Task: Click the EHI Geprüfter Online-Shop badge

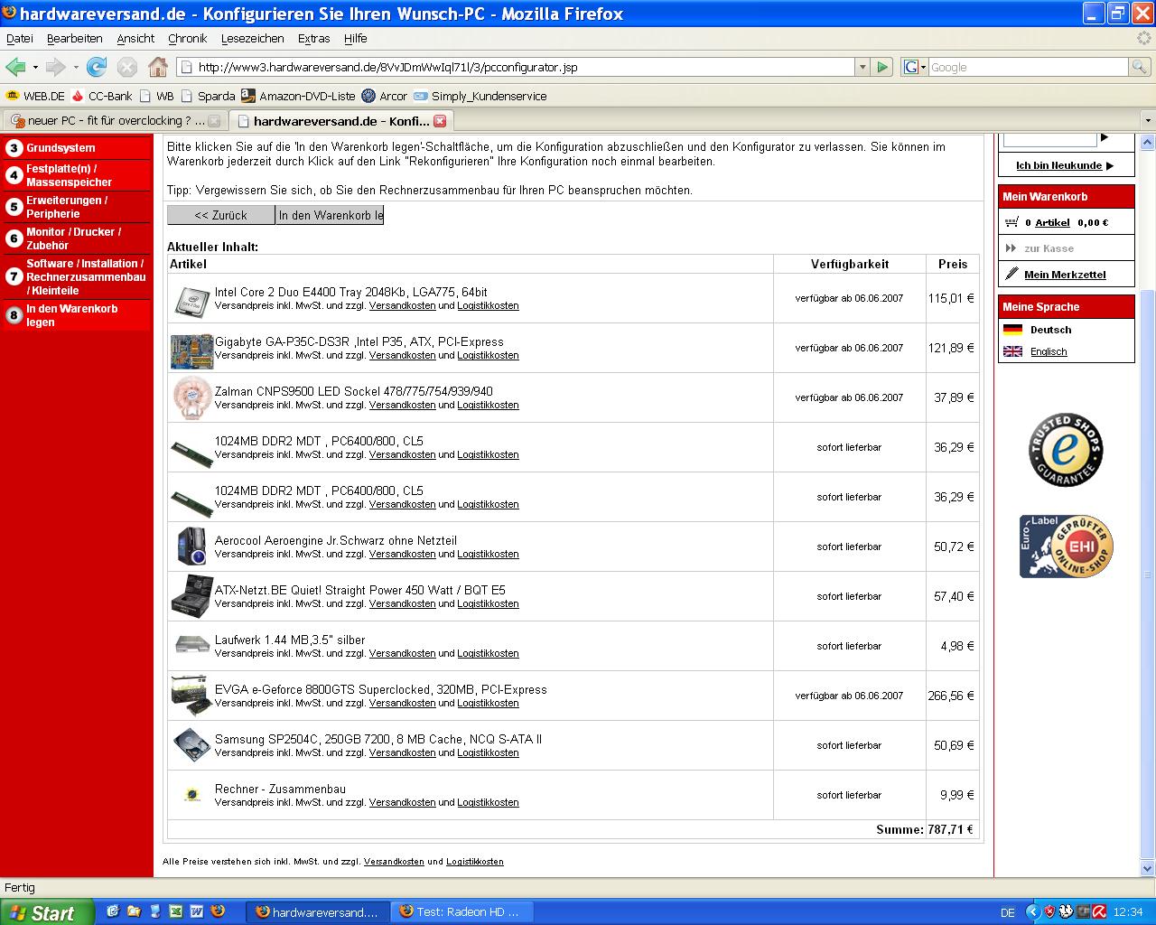Action: 1066,547
